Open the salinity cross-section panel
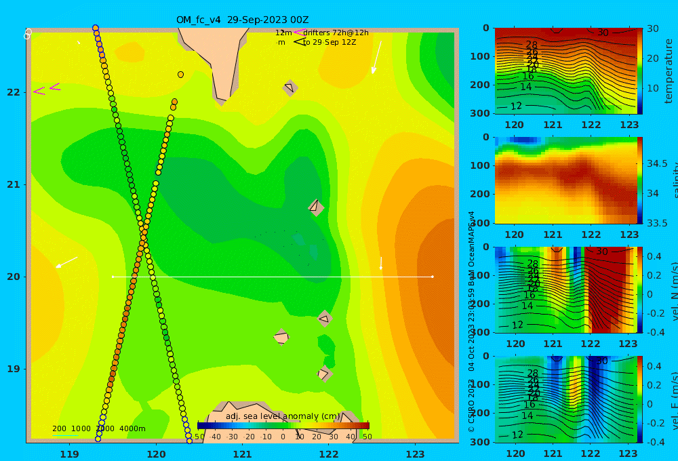This screenshot has height=461, width=678. tap(565, 180)
